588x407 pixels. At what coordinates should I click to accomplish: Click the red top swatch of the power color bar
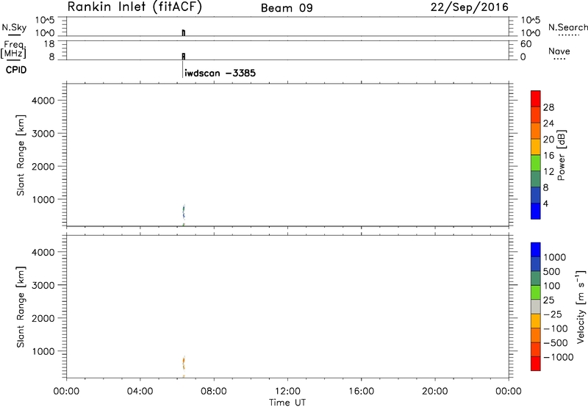[x=536, y=99]
